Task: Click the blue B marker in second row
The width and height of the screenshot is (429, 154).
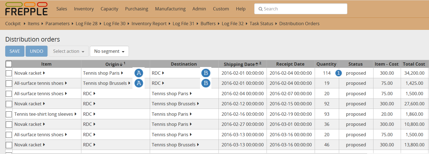Action: tap(206, 83)
